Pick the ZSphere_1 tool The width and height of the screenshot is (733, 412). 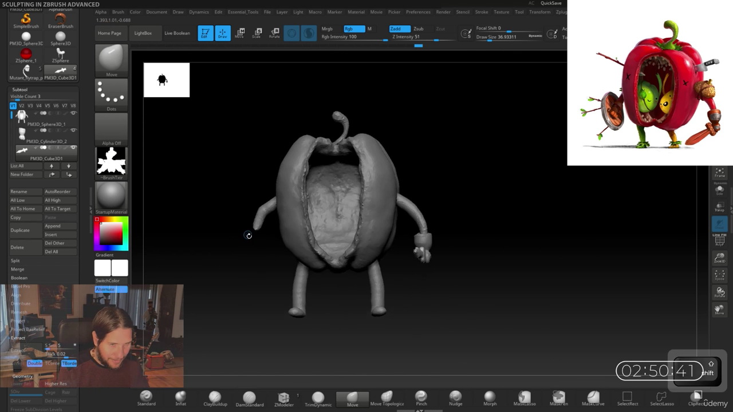click(26, 56)
